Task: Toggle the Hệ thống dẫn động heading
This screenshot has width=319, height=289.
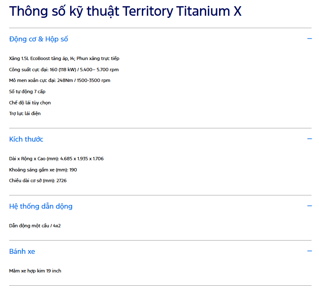Action: pyautogui.click(x=41, y=206)
